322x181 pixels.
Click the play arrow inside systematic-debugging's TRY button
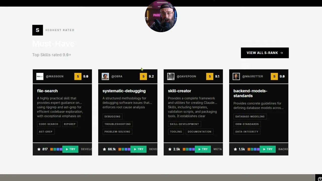point(135,149)
